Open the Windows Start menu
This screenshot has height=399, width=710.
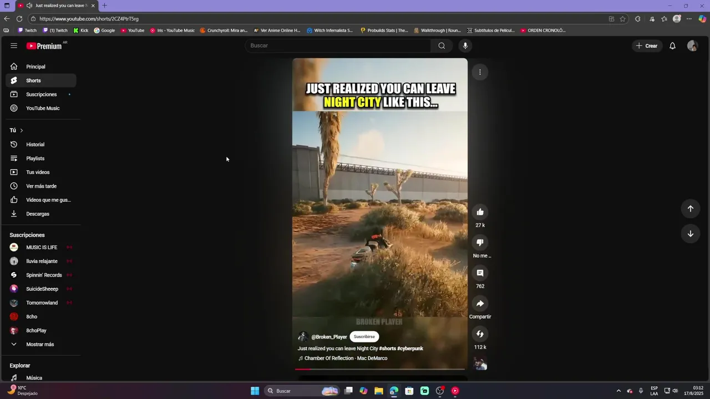pyautogui.click(x=255, y=391)
